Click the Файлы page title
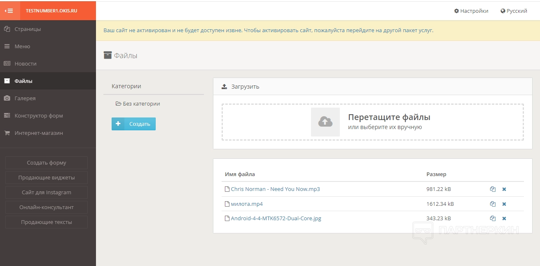The width and height of the screenshot is (540, 266). pos(126,56)
